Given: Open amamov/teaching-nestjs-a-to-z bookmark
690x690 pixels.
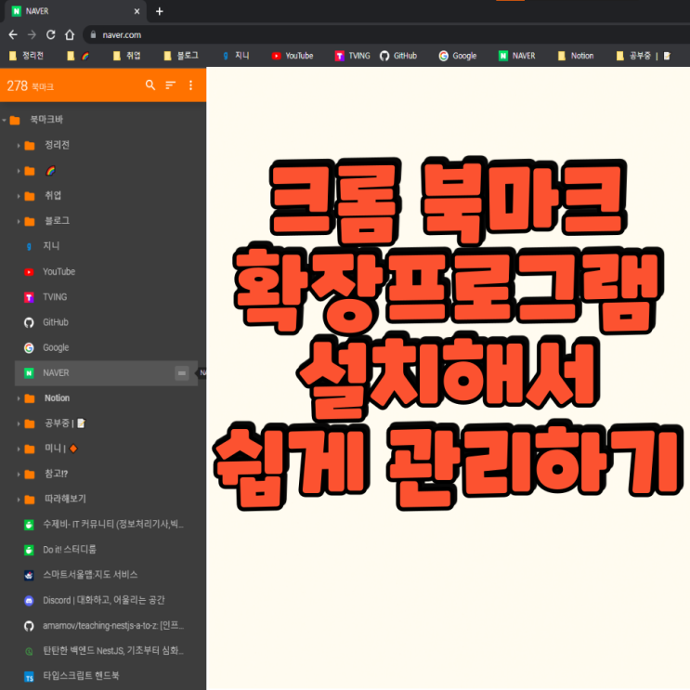Looking at the screenshot, I should pyautogui.click(x=106, y=625).
